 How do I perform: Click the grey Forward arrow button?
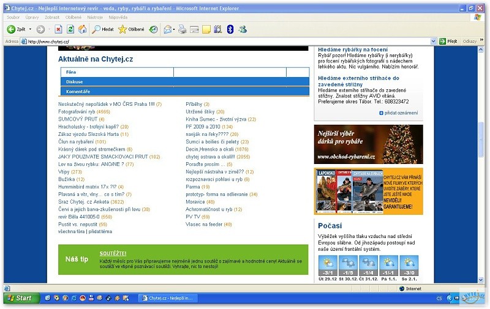click(x=40, y=29)
